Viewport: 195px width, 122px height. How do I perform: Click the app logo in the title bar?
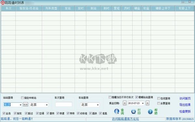tap(3, 3)
